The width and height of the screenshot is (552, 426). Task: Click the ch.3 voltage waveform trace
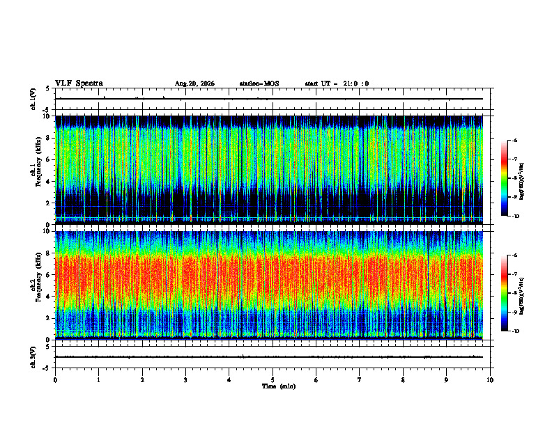pos(269,357)
